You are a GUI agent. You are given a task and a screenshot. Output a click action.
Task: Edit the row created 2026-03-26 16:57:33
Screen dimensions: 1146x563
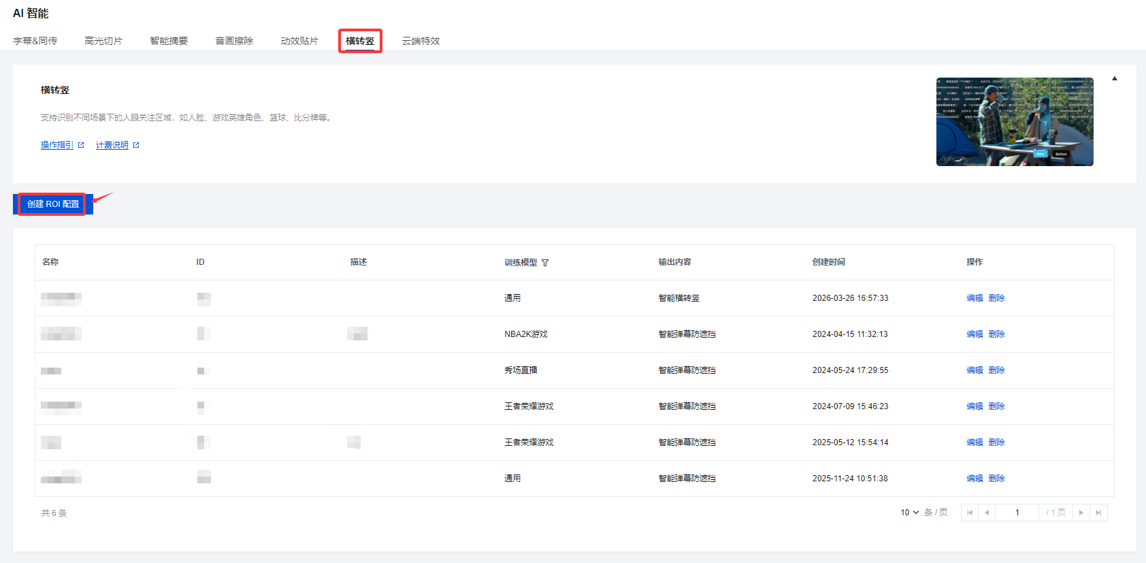pos(975,298)
